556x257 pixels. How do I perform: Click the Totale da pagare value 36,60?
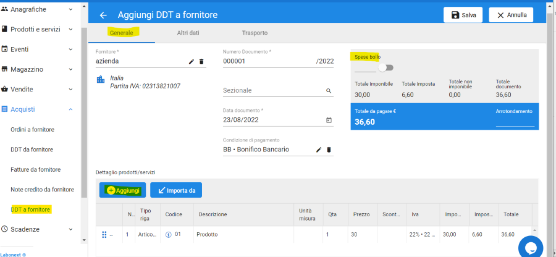point(365,122)
